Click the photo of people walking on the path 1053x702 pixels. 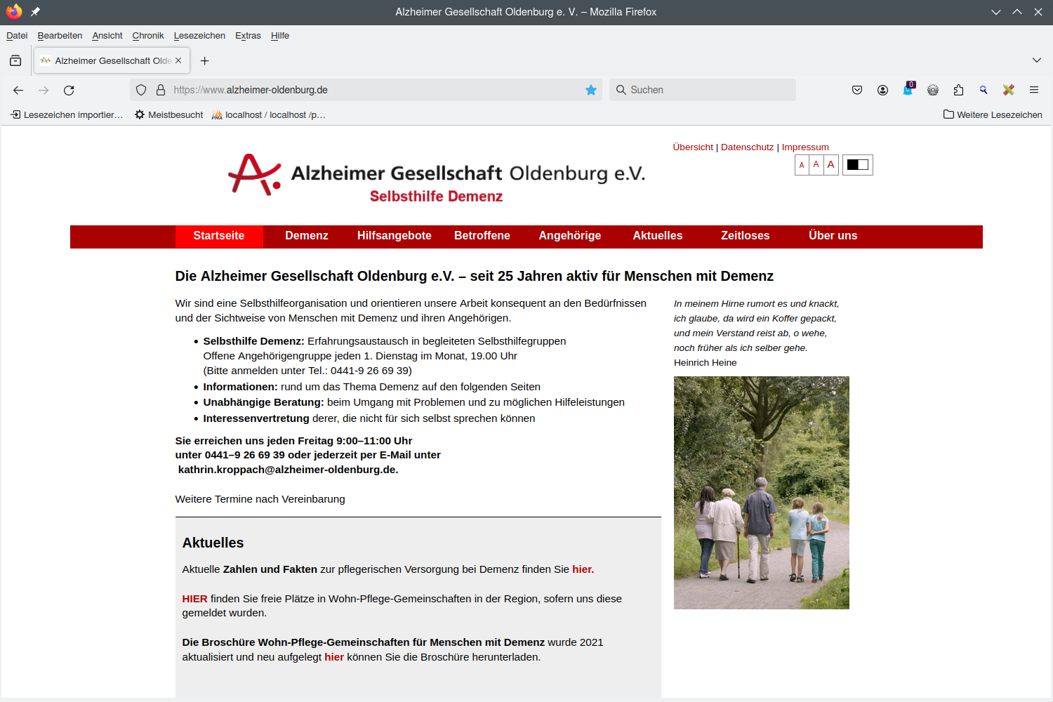tap(762, 493)
